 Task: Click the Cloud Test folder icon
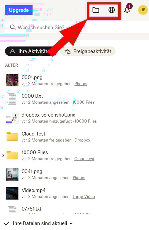coord(12,136)
